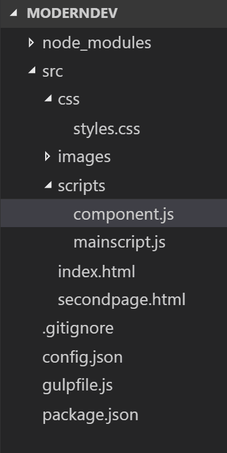227x453 pixels.
Task: Open secondpage.html file
Action: (x=122, y=300)
